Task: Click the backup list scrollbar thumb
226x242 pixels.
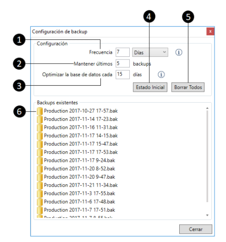Action: tap(207, 156)
